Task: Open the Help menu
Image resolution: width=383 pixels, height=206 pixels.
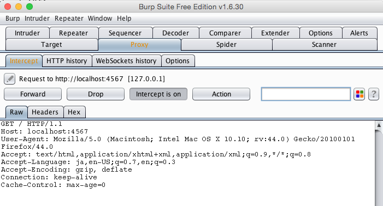Action: (x=124, y=19)
